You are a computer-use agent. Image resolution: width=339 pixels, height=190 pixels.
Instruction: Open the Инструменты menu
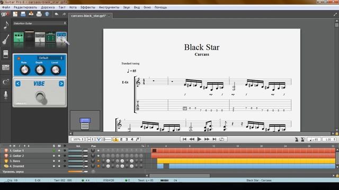point(109,7)
